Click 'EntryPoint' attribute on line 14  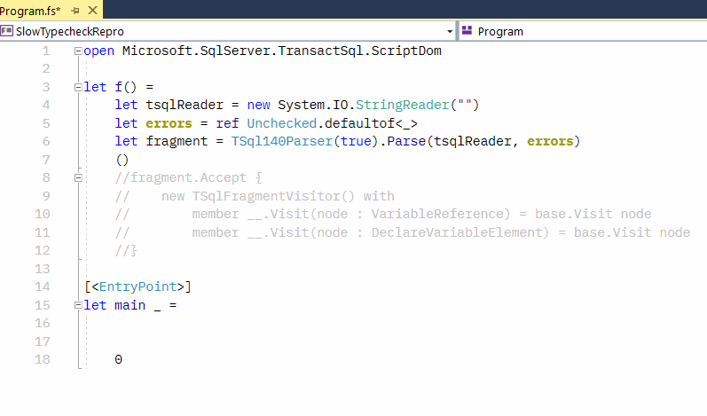138,286
